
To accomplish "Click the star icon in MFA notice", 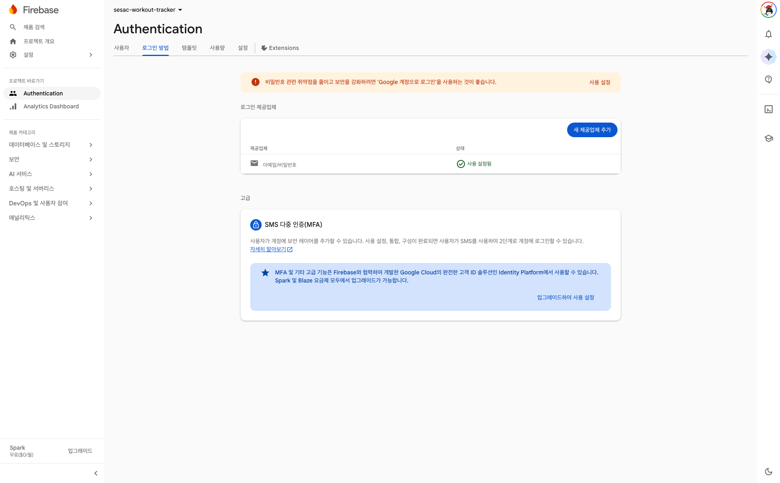I will [x=265, y=273].
